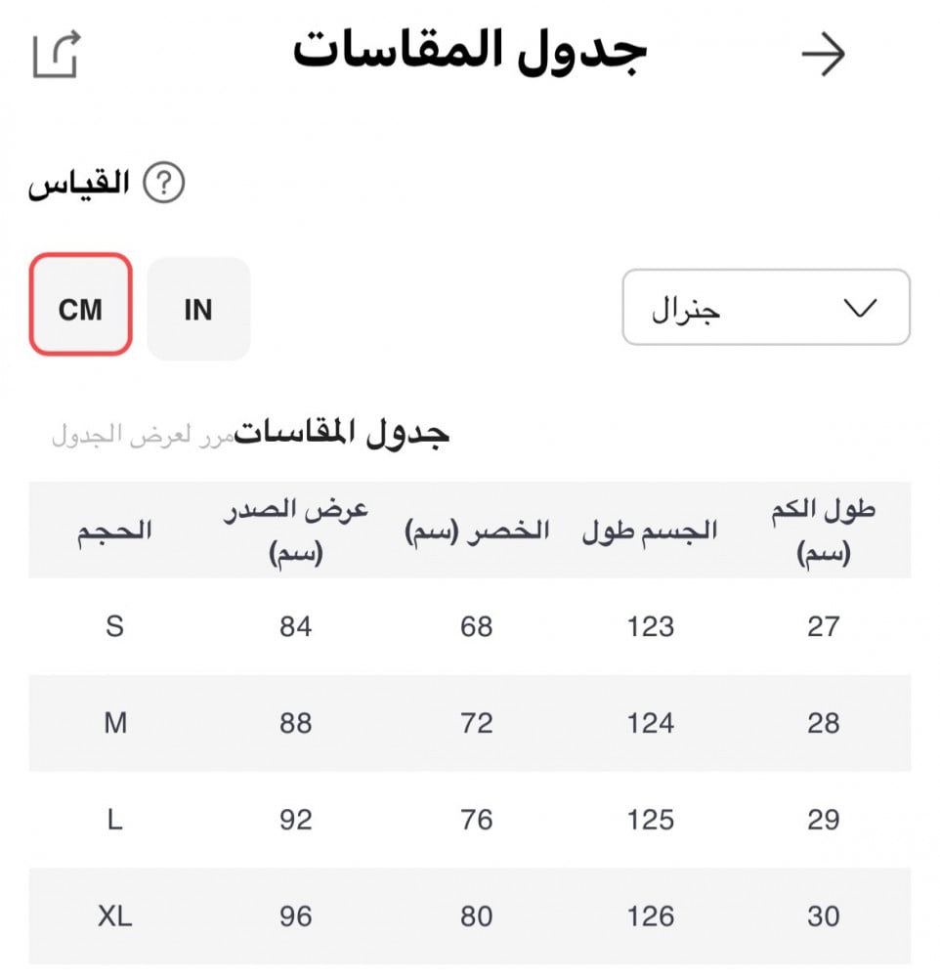Tap the الجسم طول column header
The height and width of the screenshot is (977, 940).
[x=650, y=531]
